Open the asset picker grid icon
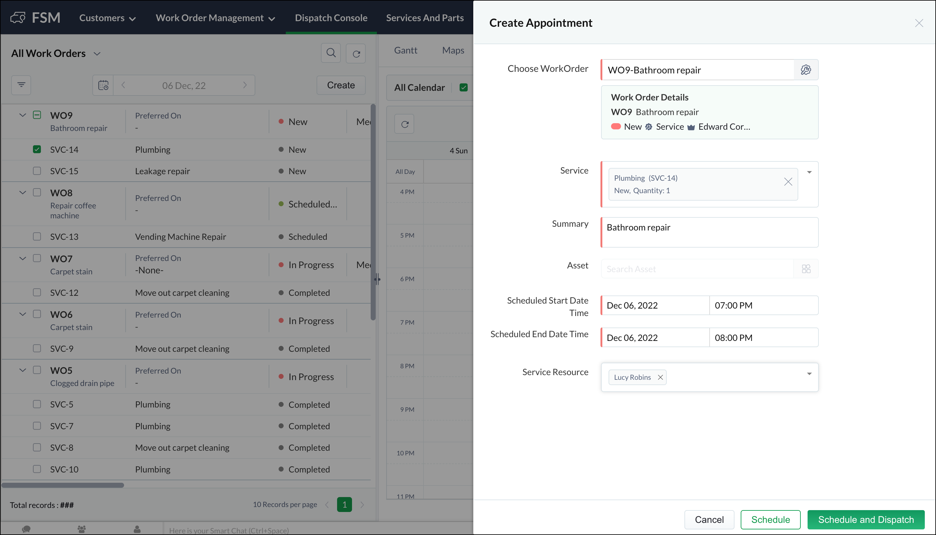This screenshot has height=535, width=936. coord(806,269)
